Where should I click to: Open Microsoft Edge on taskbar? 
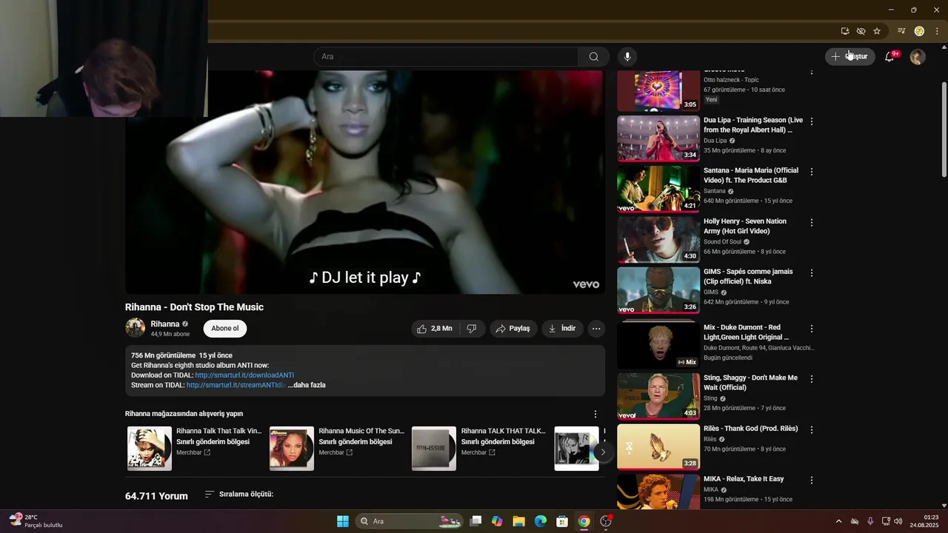click(541, 521)
